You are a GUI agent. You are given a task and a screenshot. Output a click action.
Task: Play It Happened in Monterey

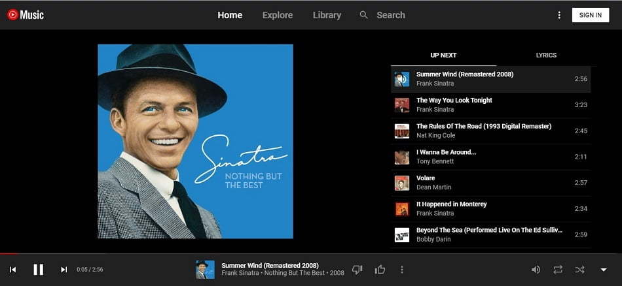(490, 209)
